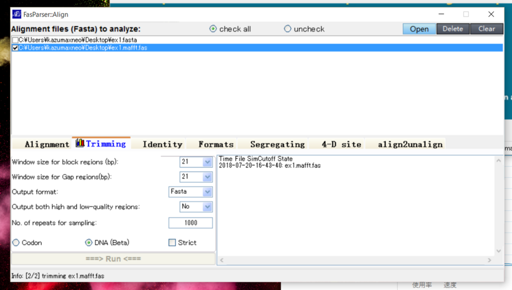The height and width of the screenshot is (290, 512).
Task: Click the log panel scroll down arrow
Action: pos(498,251)
